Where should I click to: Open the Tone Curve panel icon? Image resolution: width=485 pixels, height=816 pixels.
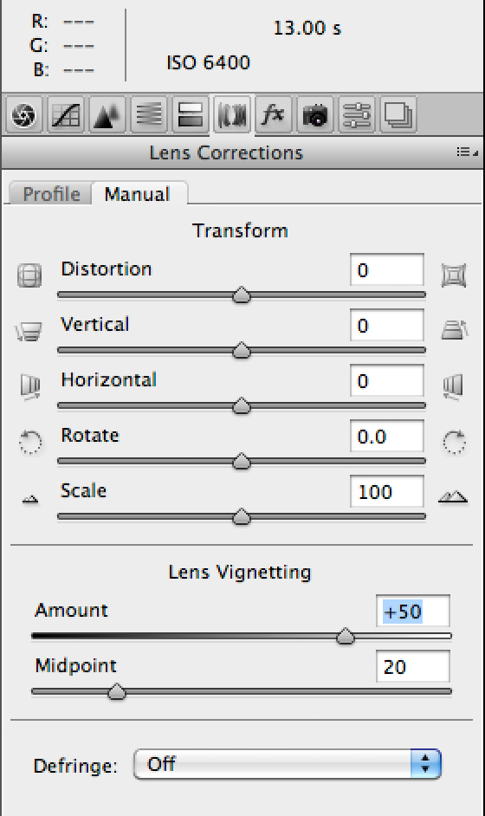66,115
